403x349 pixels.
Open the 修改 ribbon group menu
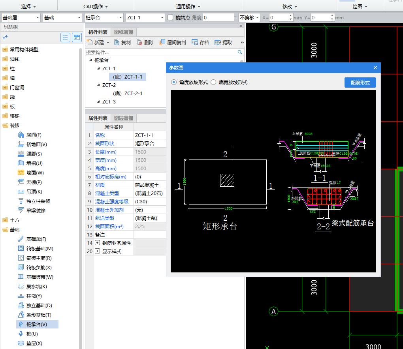(290, 6)
